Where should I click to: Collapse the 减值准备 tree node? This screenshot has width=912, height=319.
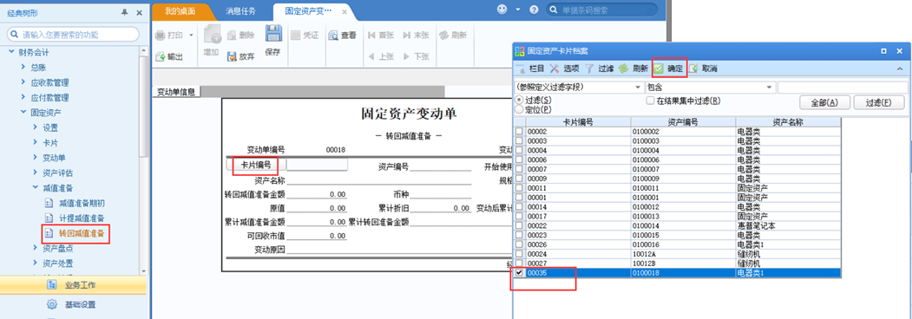point(35,188)
